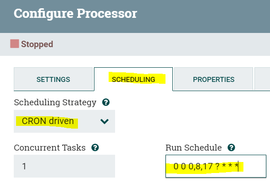The height and width of the screenshot is (184, 270).
Task: Focus the Concurrent Tasks field showing 1
Action: [64, 166]
